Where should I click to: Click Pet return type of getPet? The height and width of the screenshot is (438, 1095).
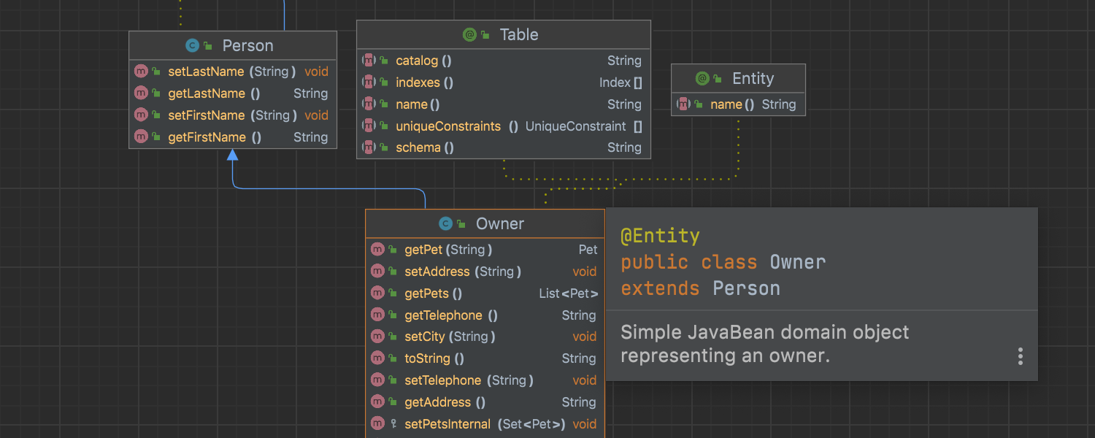coord(588,250)
